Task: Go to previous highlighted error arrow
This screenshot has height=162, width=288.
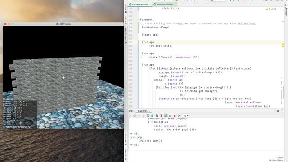Action: tap(279, 9)
